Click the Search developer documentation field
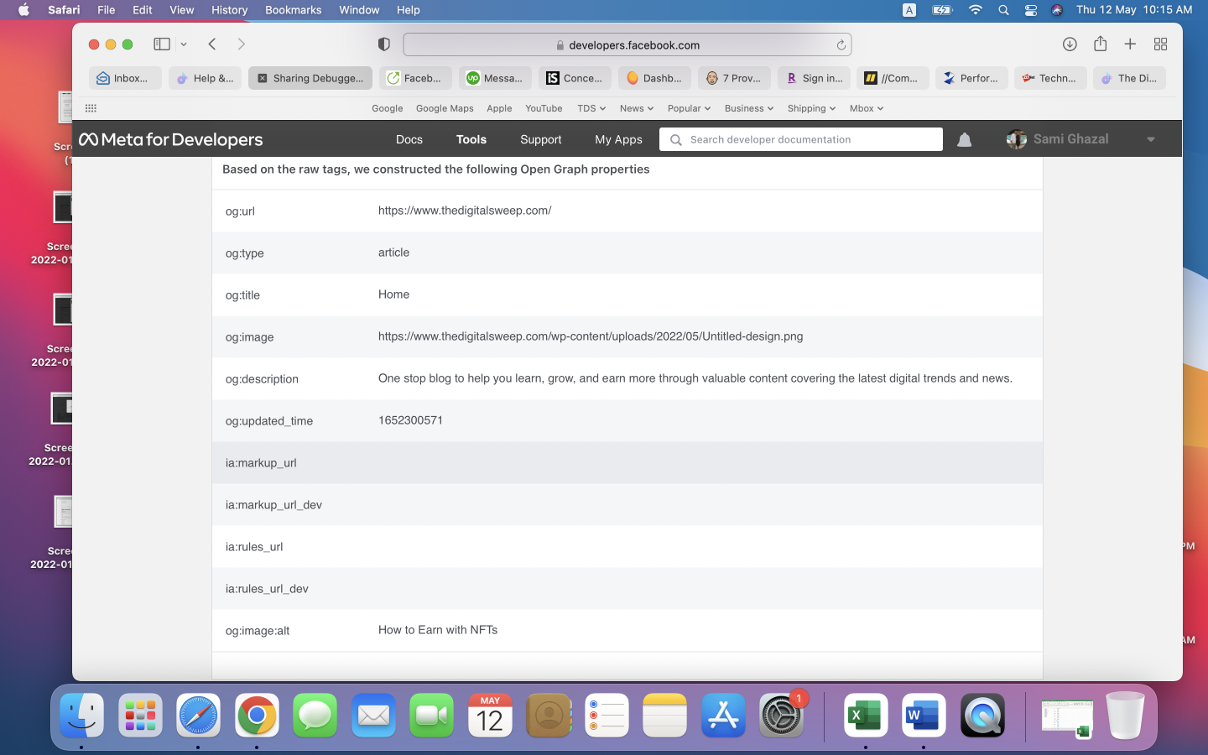Image resolution: width=1208 pixels, height=755 pixels. click(x=801, y=139)
